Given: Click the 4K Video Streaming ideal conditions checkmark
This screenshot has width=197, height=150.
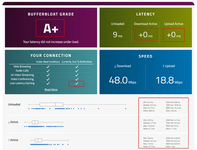Looking at the screenshot, I should point(48,75).
